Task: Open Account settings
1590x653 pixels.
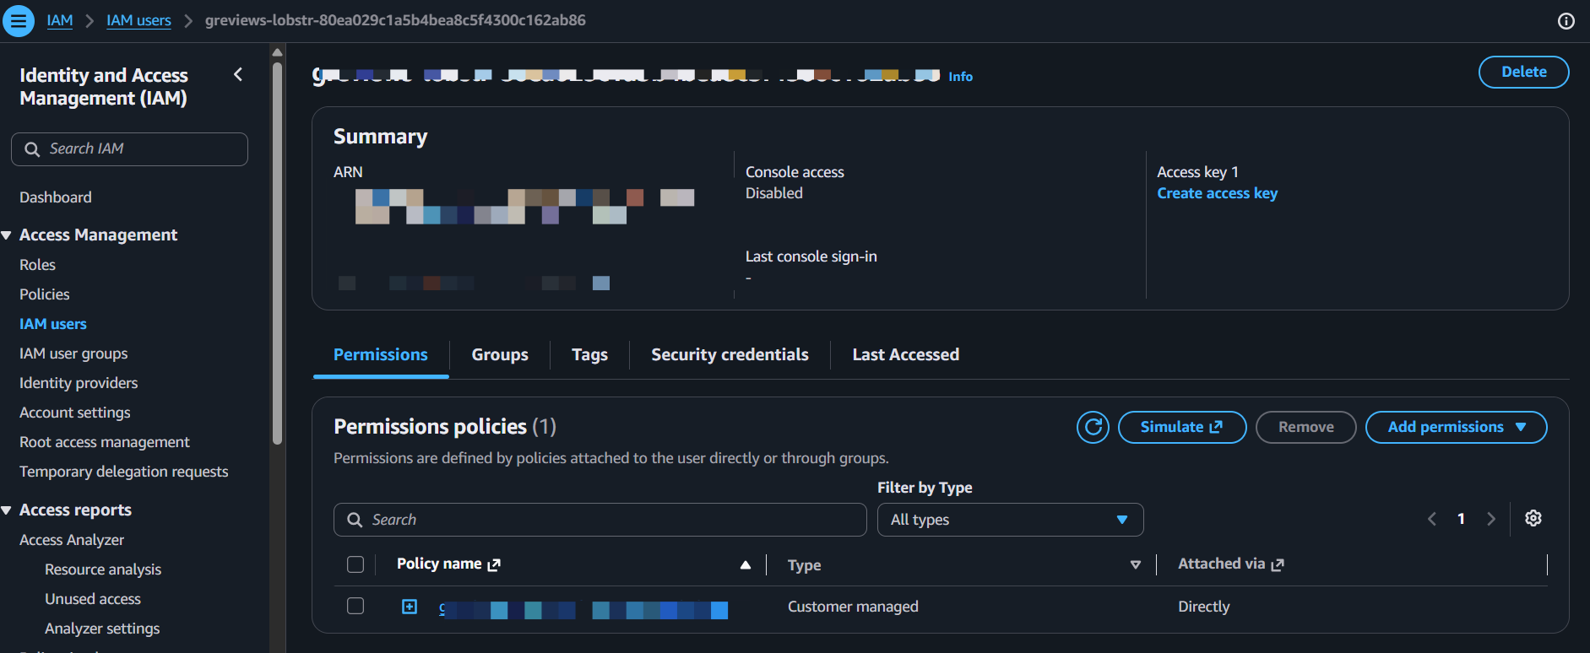Action: pyautogui.click(x=75, y=413)
